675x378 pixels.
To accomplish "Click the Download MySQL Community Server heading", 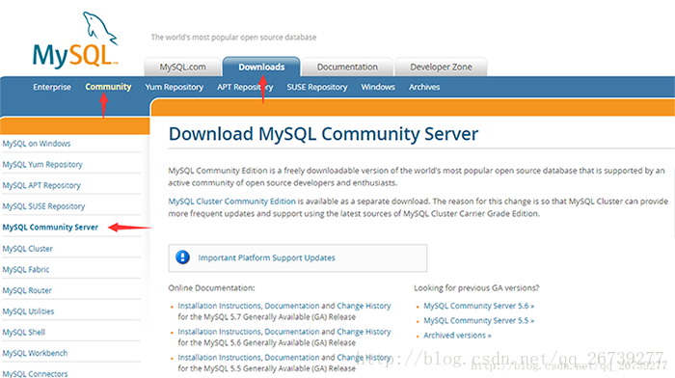I will click(x=323, y=134).
